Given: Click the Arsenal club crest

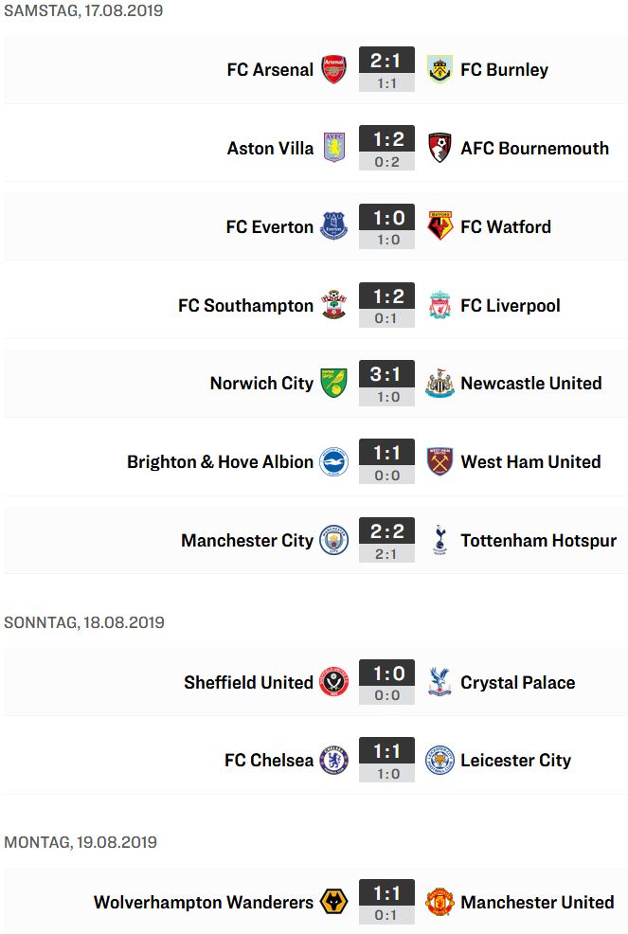Looking at the screenshot, I should 333,70.
